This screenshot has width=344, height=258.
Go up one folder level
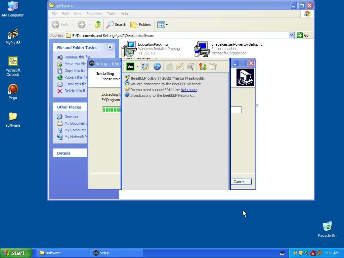(98, 25)
